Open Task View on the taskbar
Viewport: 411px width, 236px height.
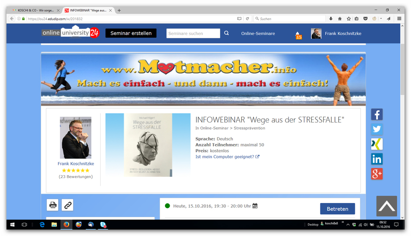pyautogui.click(x=25, y=225)
